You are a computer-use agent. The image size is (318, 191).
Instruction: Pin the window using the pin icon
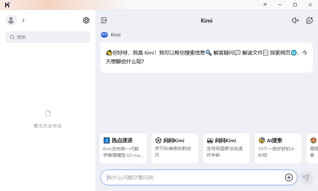(x=265, y=5)
